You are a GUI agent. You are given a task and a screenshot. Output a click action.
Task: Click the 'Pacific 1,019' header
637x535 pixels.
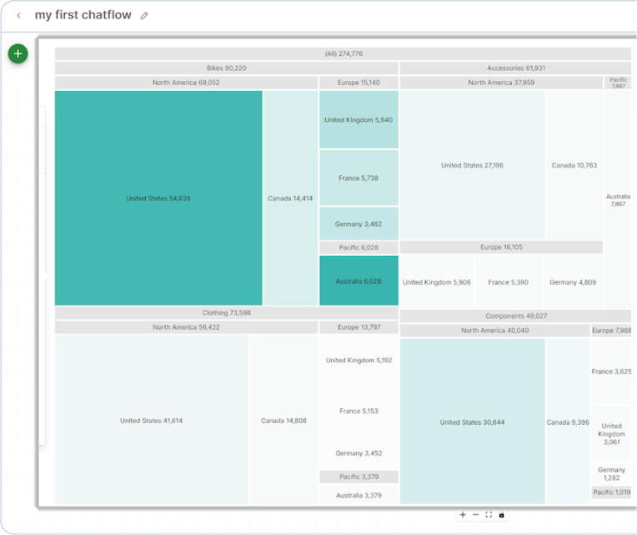611,492
